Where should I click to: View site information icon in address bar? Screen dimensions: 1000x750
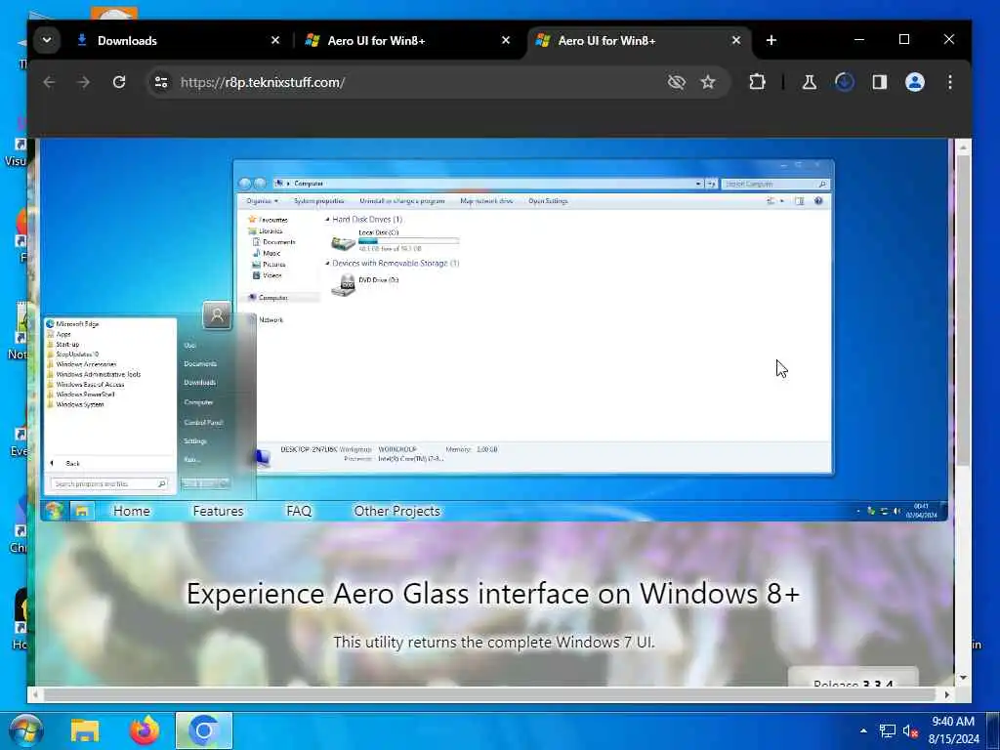point(161,82)
